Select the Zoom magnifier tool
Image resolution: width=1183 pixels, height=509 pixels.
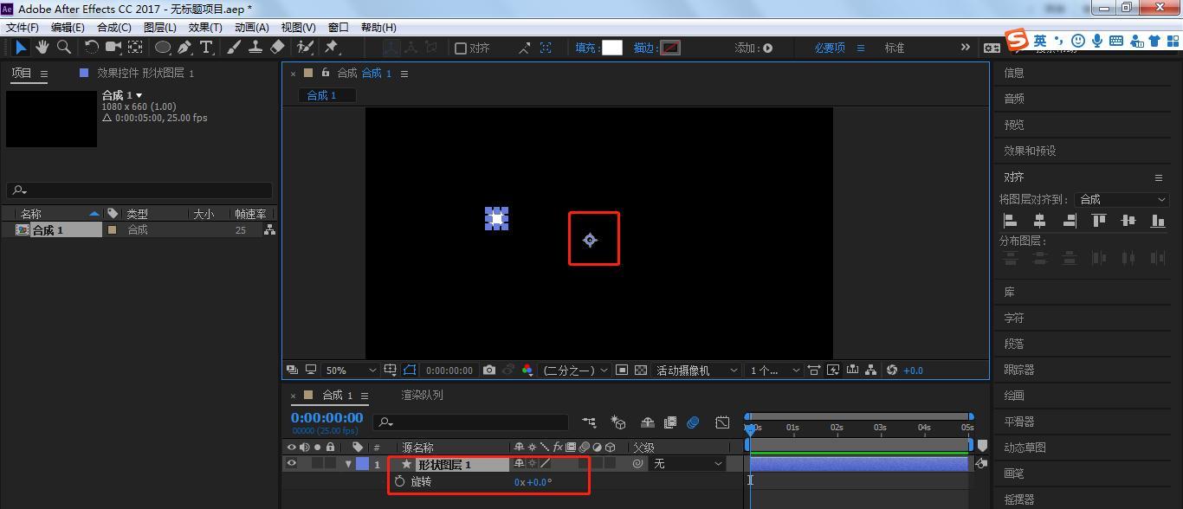64,48
